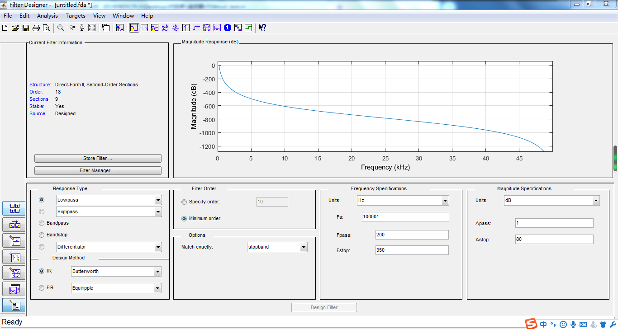Open the Pole/Zero Plot icon
Screen dimensions: 618x329
pyautogui.click(x=207, y=28)
